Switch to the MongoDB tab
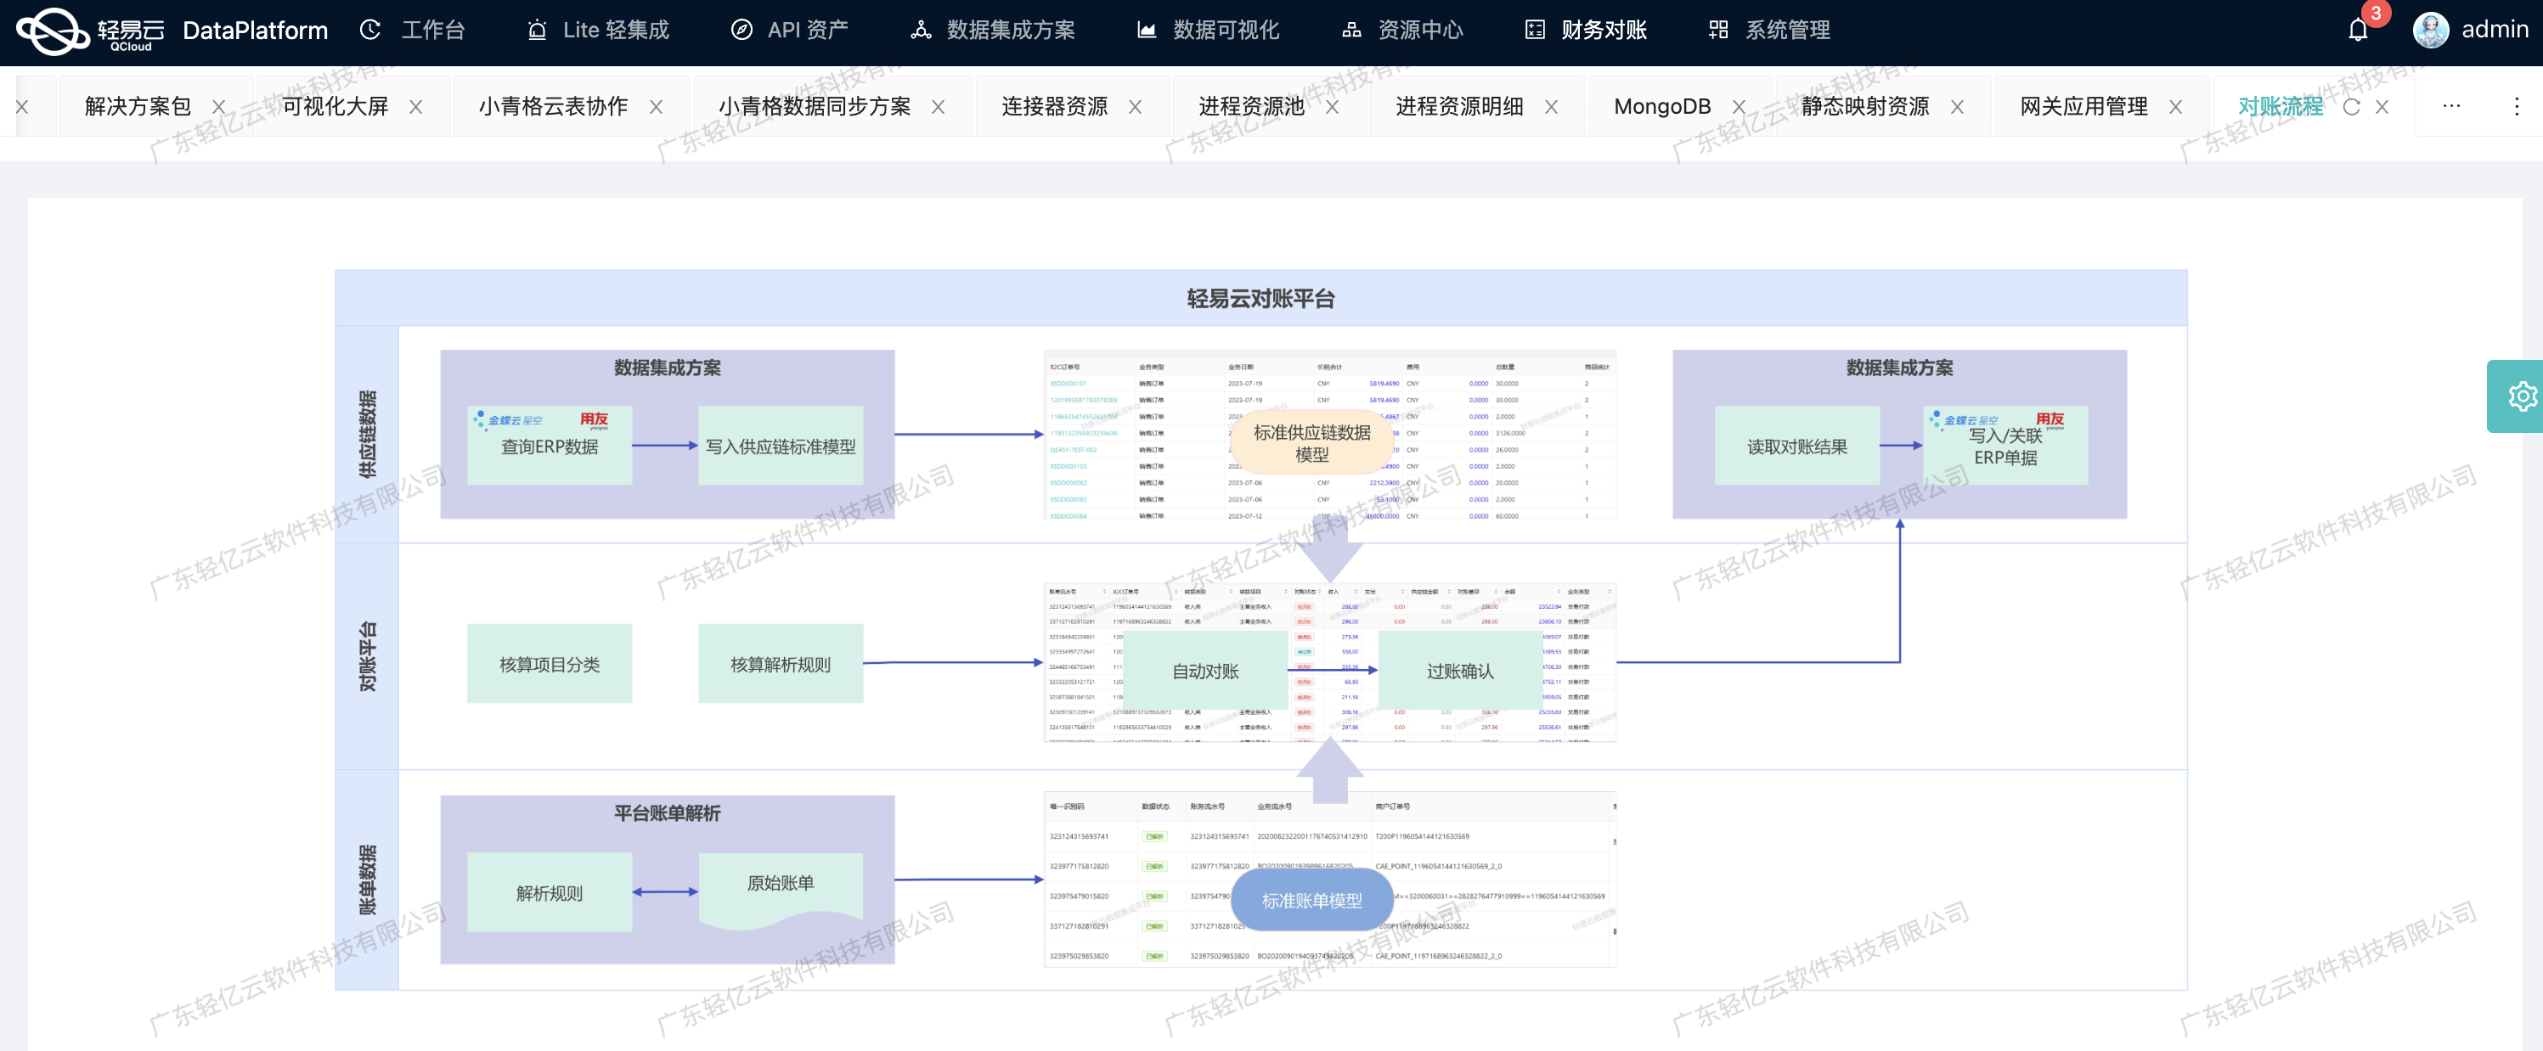 (1661, 107)
